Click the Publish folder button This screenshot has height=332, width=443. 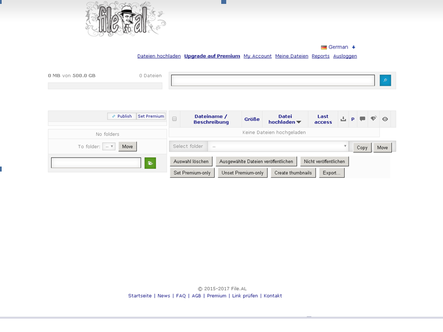(122, 117)
